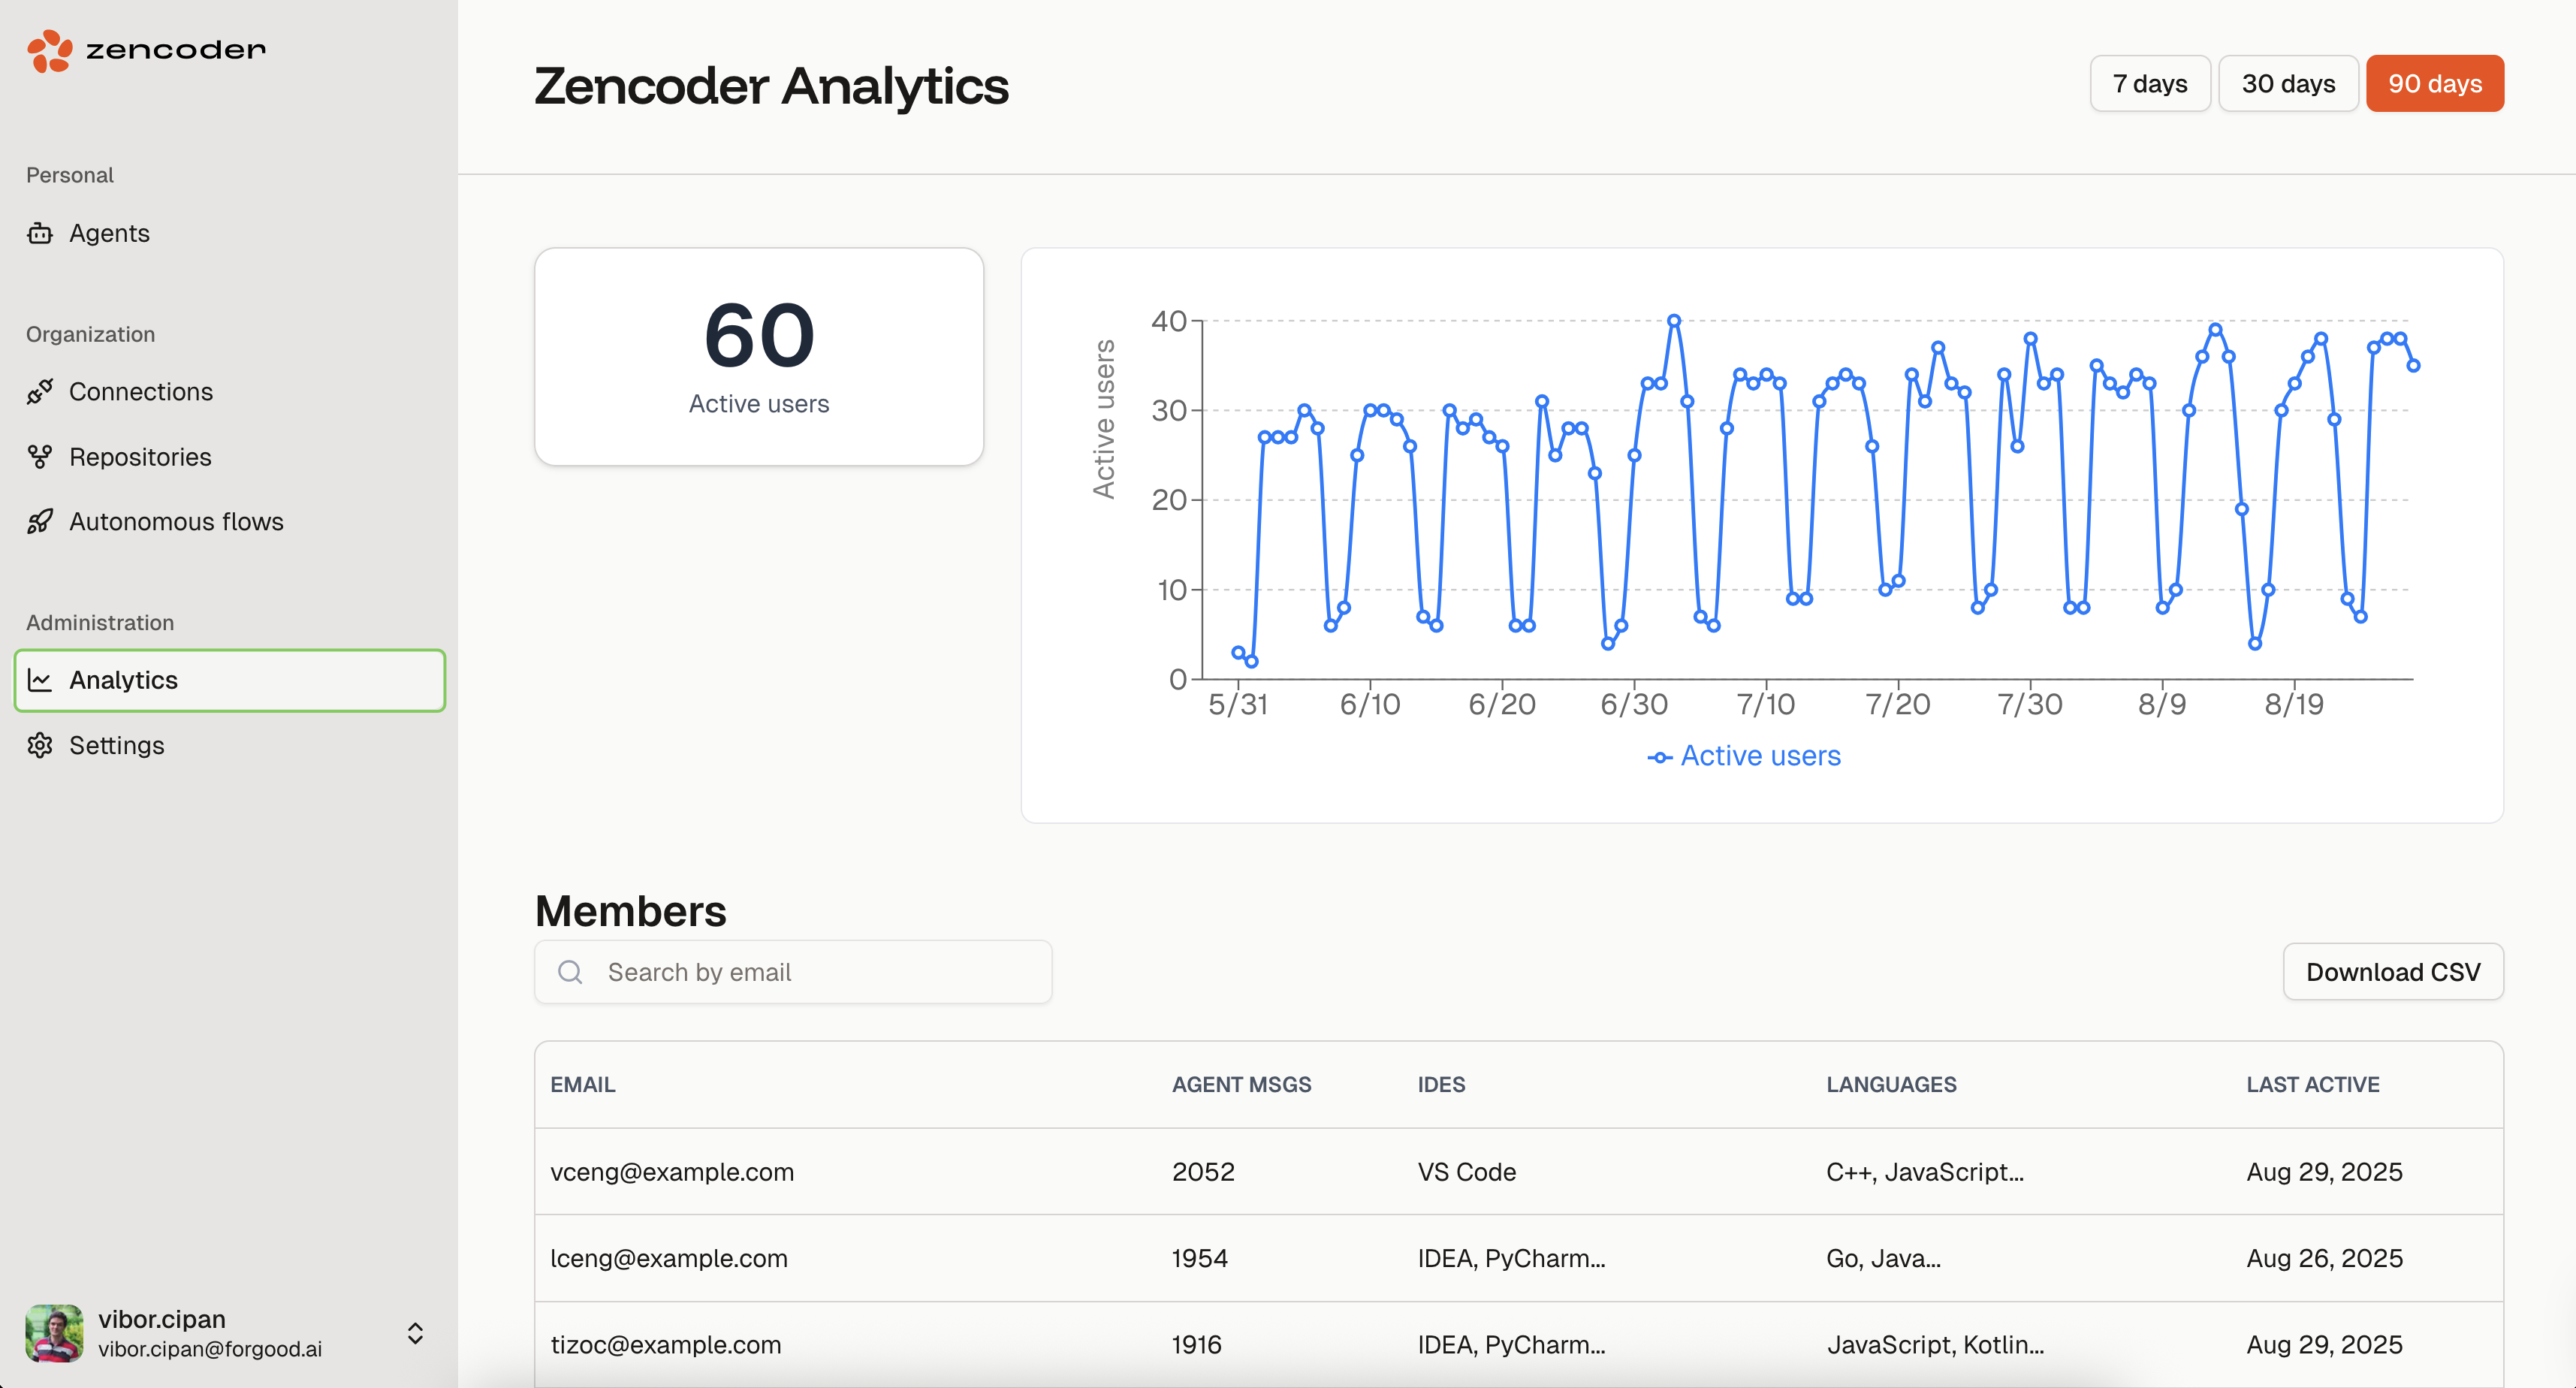This screenshot has width=2576, height=1388.
Task: Click the Settings gear icon
Action: click(x=40, y=745)
